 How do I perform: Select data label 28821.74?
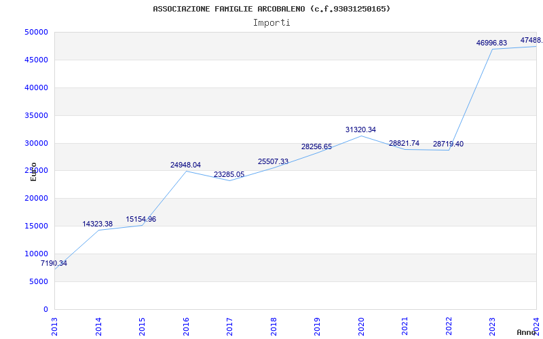tap(404, 143)
